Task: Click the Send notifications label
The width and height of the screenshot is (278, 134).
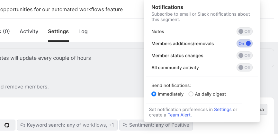Action: (x=171, y=86)
